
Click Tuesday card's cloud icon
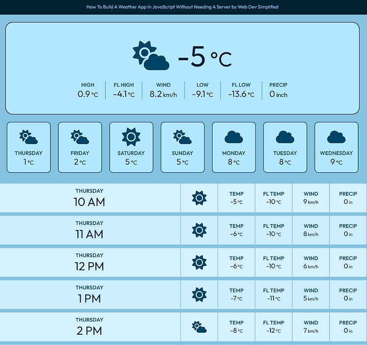pos(285,137)
